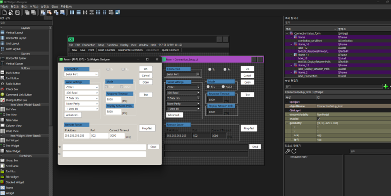The width and height of the screenshot is (391, 196).
Task: Select Vertical Layout in the widget box
Action: click(14, 33)
